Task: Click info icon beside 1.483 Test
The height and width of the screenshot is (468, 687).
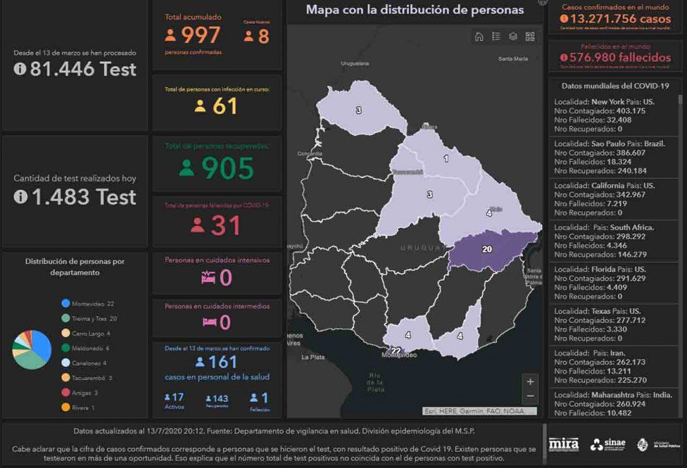Action: click(x=20, y=197)
